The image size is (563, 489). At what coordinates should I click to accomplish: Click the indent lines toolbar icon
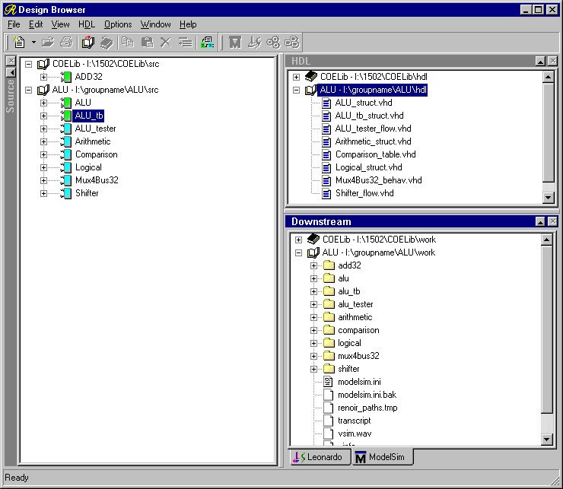[186, 43]
